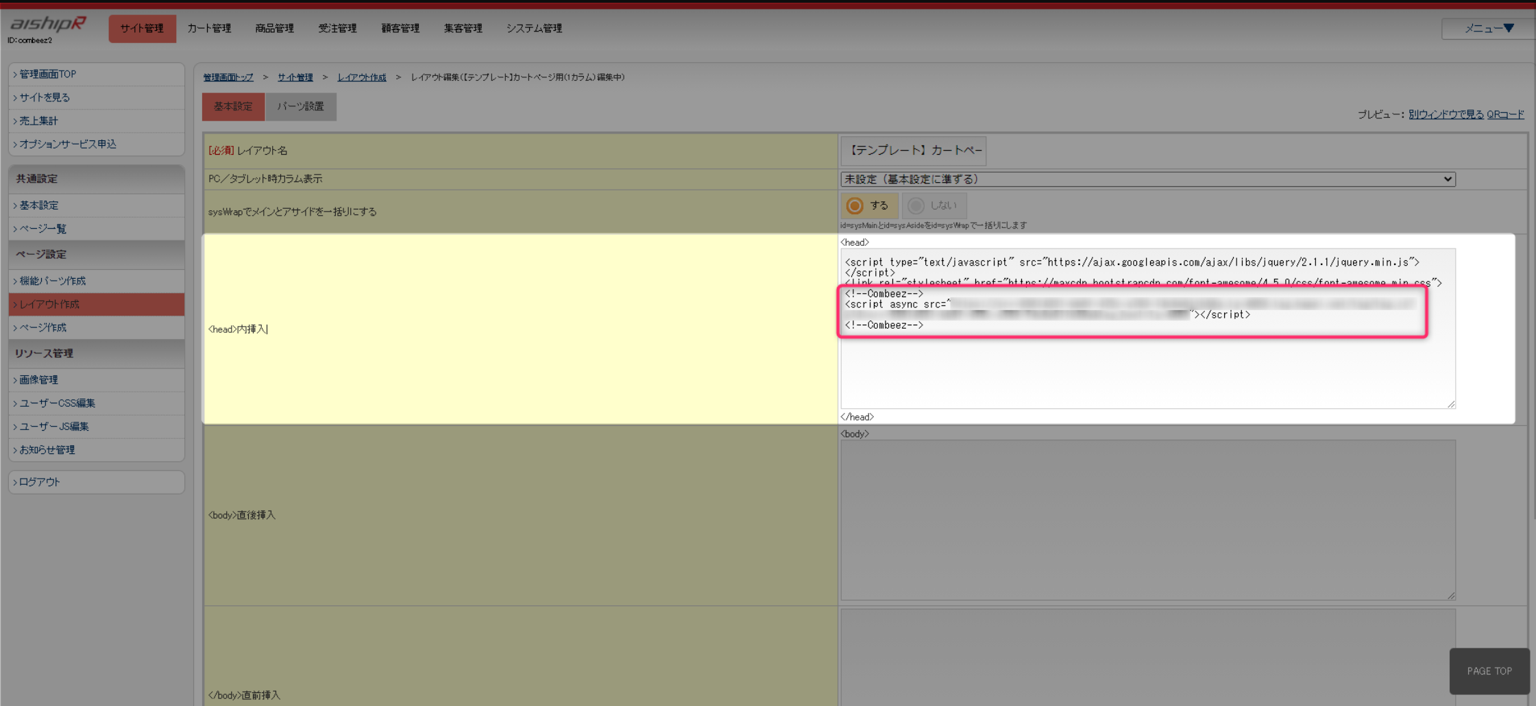Follow サイト管理 breadcrumb link

tap(295, 77)
